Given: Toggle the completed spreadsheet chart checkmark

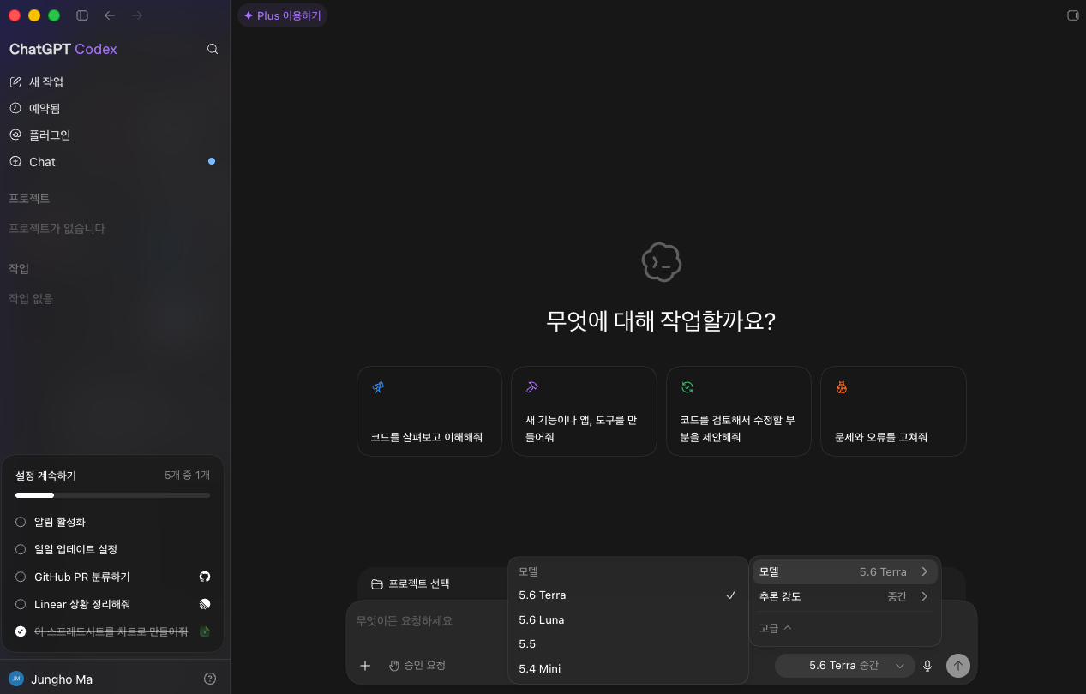Looking at the screenshot, I should click(x=21, y=631).
